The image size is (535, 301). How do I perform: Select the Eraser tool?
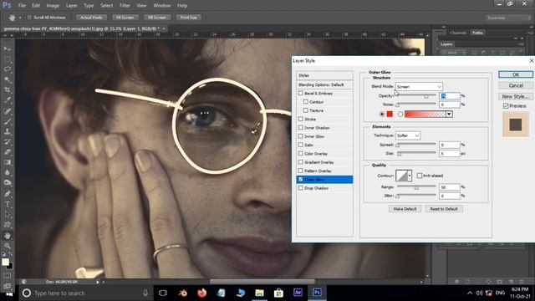pos(8,152)
